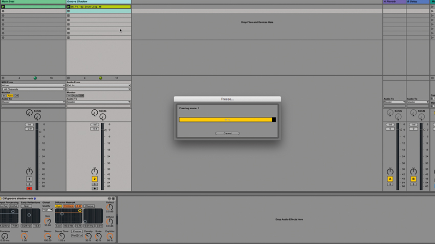Toggle reverb Freeze button
The height and width of the screenshot is (244, 435).
click(77, 232)
